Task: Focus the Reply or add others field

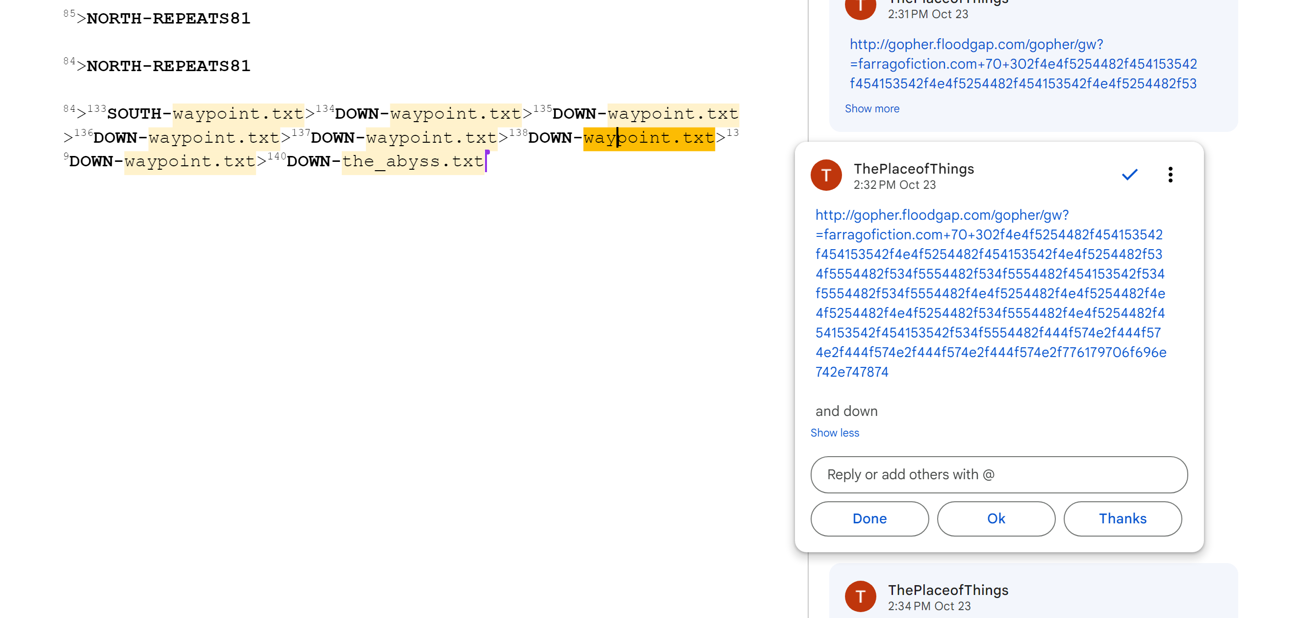Action: pyautogui.click(x=998, y=474)
